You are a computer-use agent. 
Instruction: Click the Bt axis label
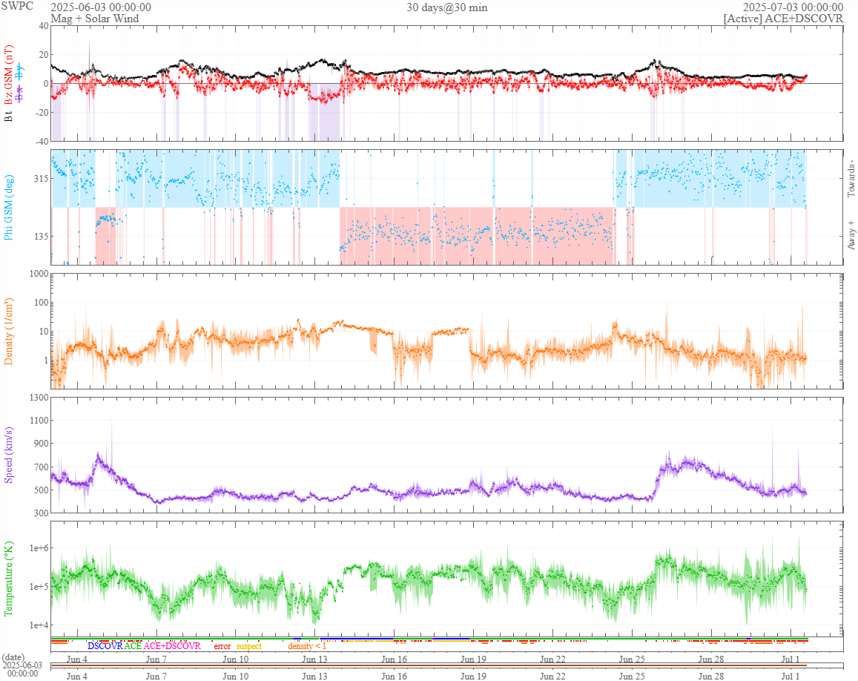point(8,116)
